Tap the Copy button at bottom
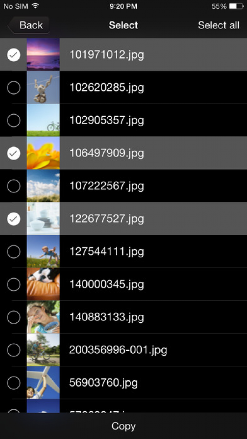Viewport: 247px width, 439px height. point(123,426)
